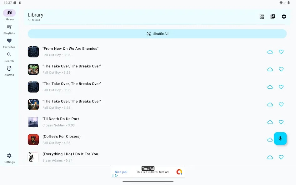The image size is (296, 185).
Task: Click the music library icon in header
Action: point(273,17)
